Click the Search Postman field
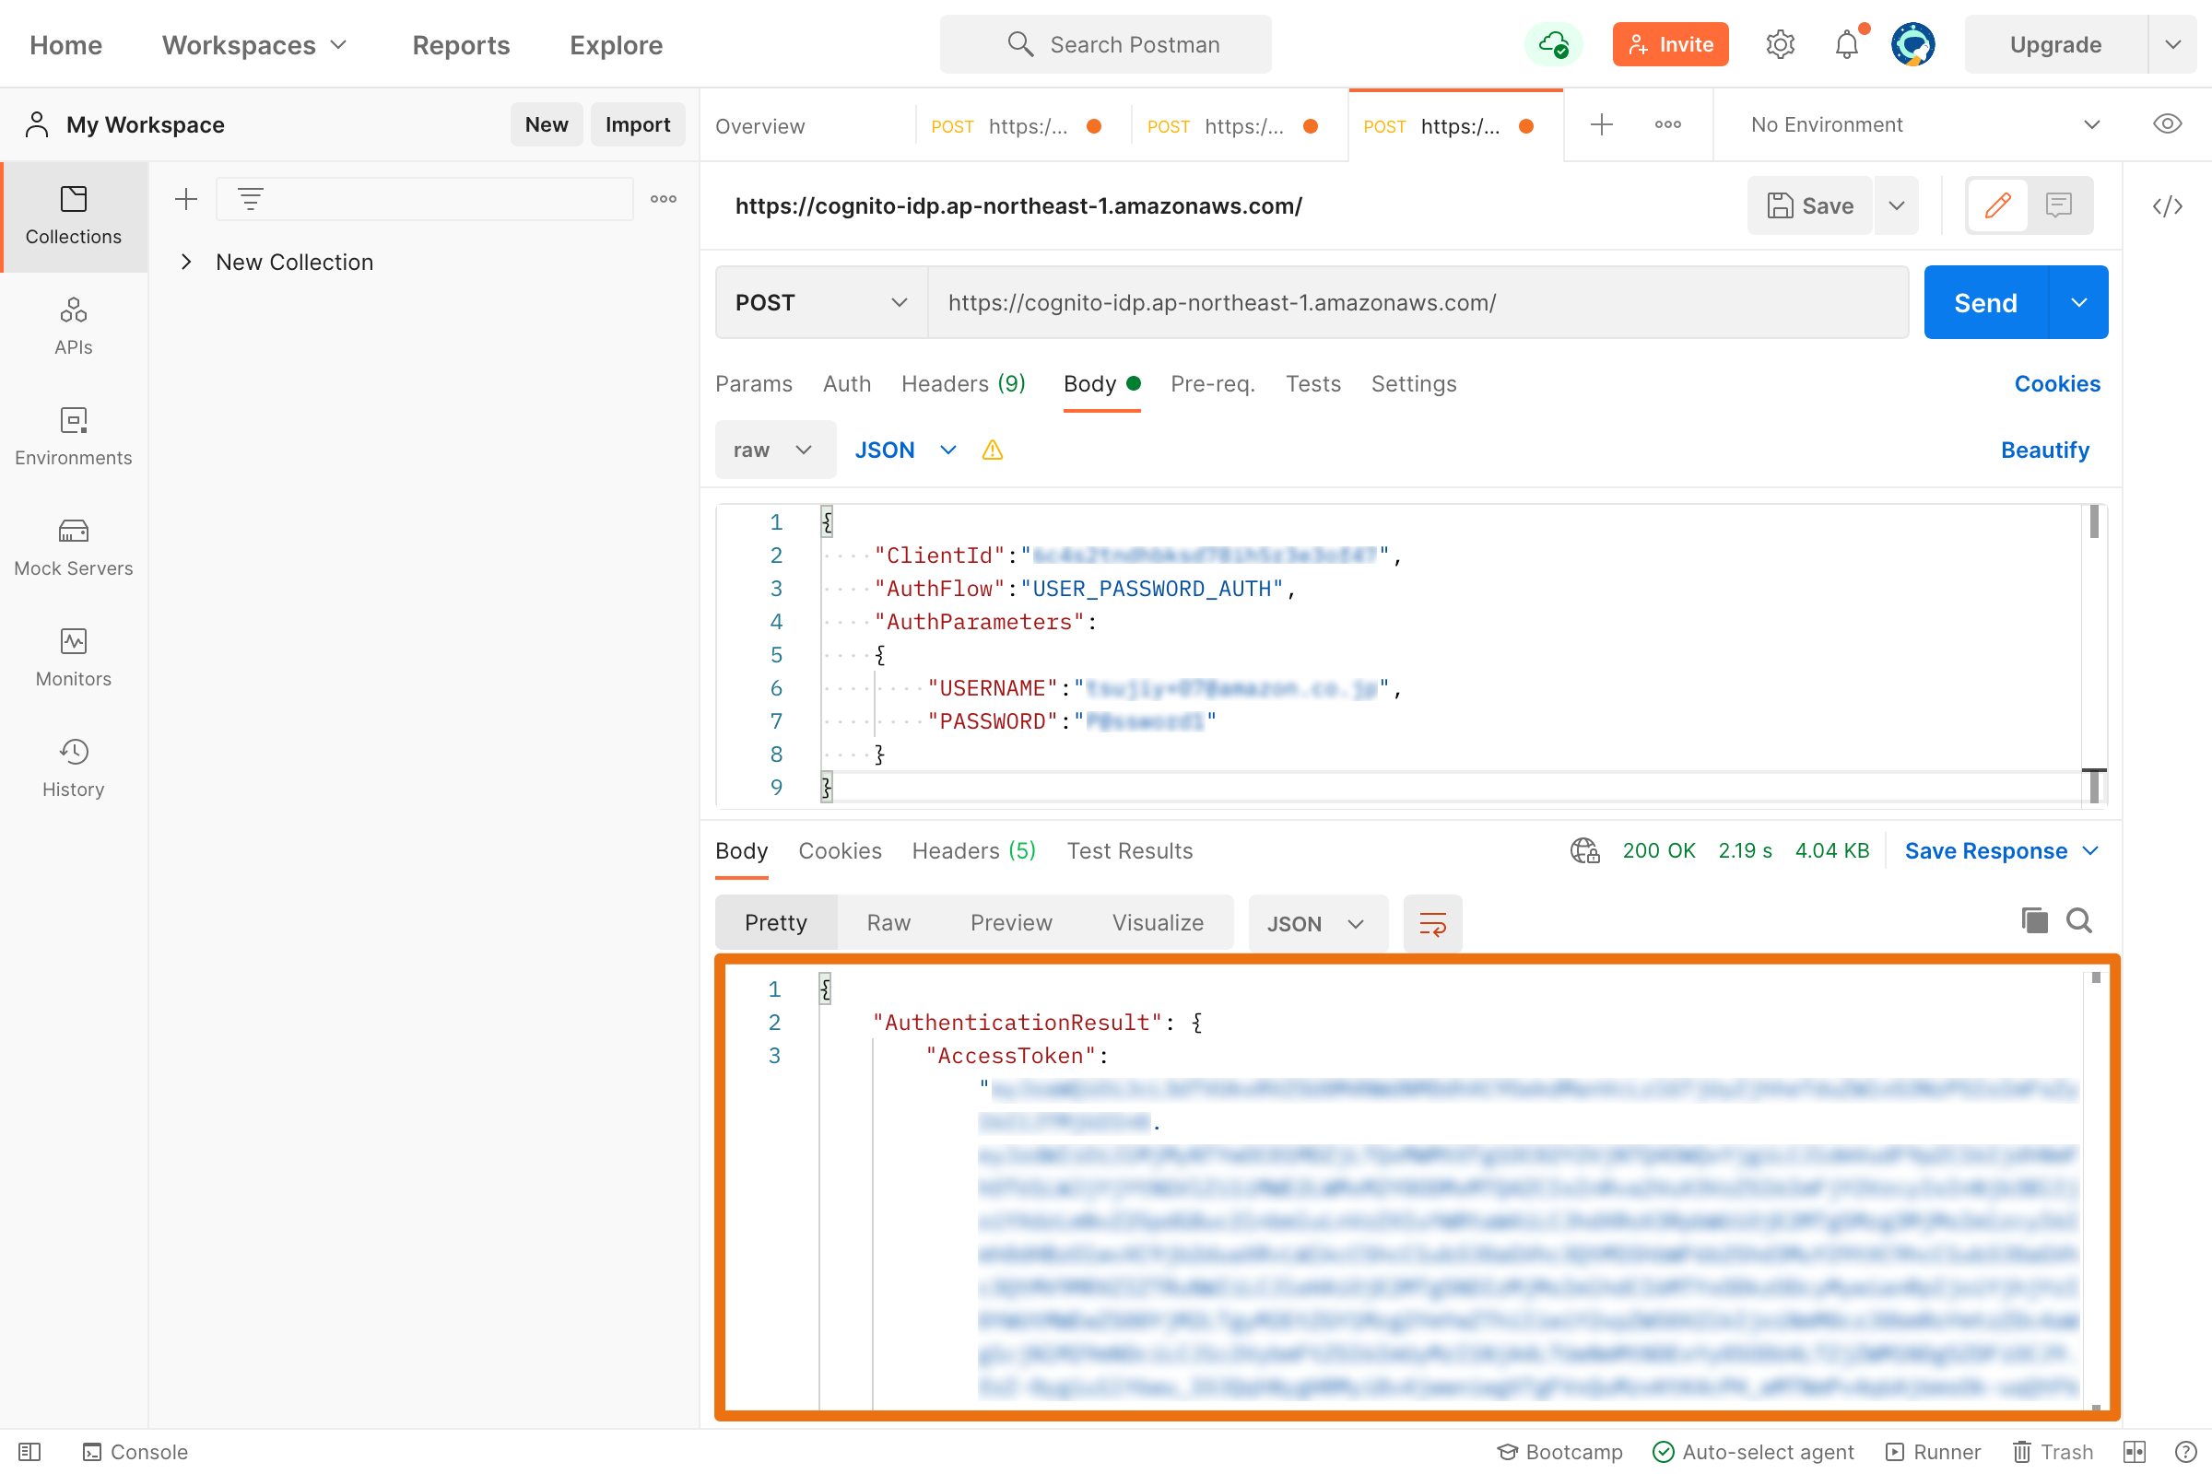This screenshot has height=1474, width=2212. 1106,44
